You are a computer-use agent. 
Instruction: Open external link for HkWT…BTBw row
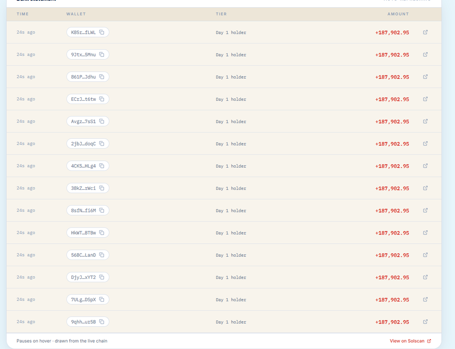click(425, 232)
